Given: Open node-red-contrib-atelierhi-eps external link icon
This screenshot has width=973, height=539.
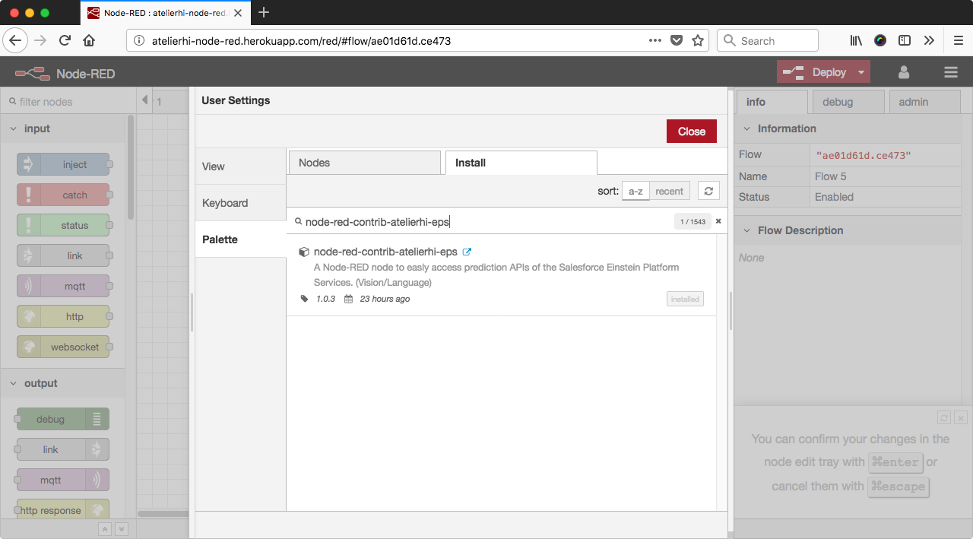Looking at the screenshot, I should (467, 252).
